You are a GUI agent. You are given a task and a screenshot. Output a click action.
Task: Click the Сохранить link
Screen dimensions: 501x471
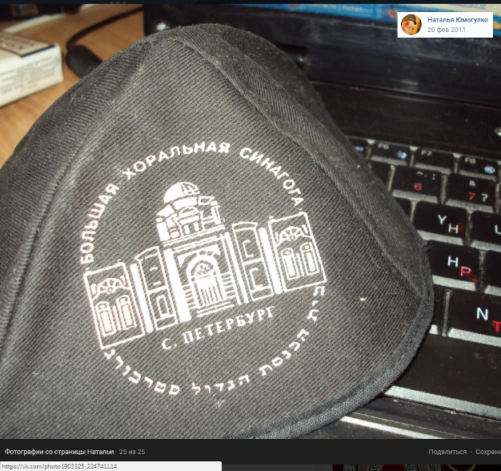click(488, 452)
